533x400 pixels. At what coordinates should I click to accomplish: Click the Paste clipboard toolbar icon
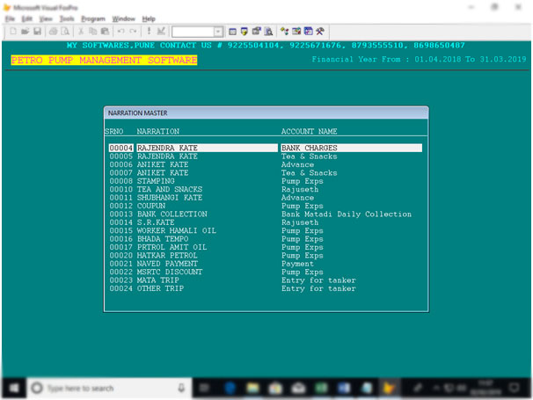click(x=105, y=32)
